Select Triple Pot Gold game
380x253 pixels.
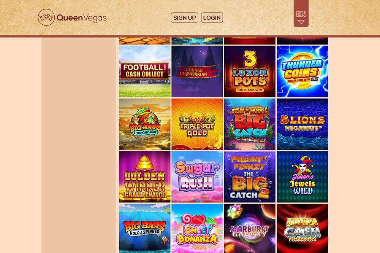coord(197,124)
